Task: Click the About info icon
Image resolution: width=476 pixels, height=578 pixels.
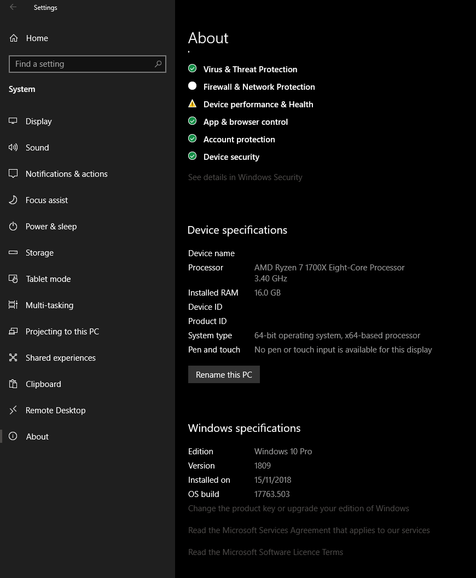Action: [x=13, y=436]
